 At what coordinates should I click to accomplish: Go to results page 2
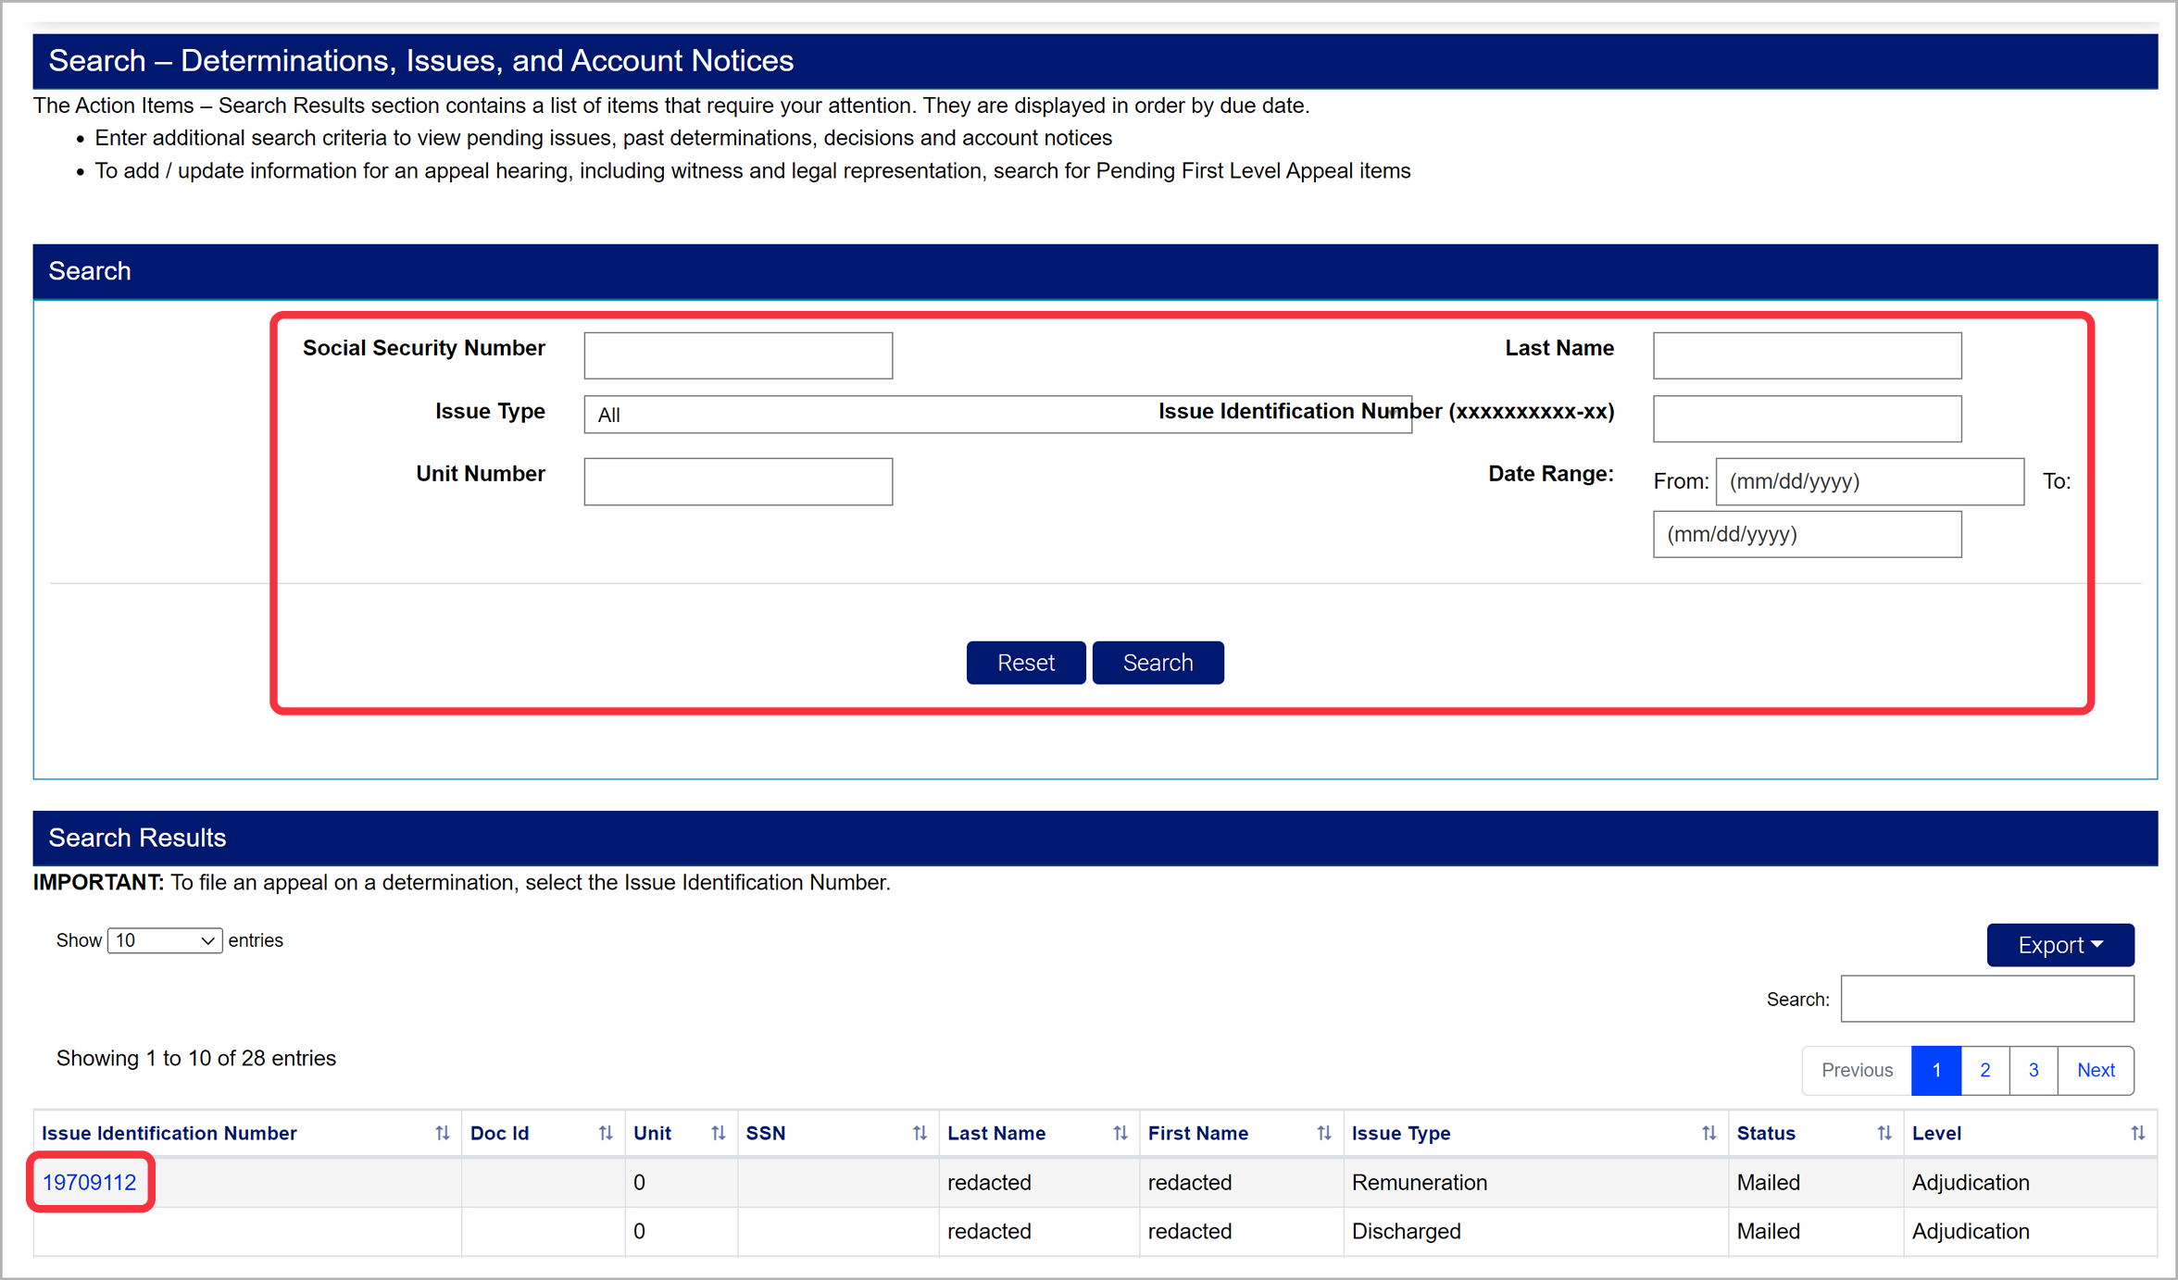coord(1984,1070)
